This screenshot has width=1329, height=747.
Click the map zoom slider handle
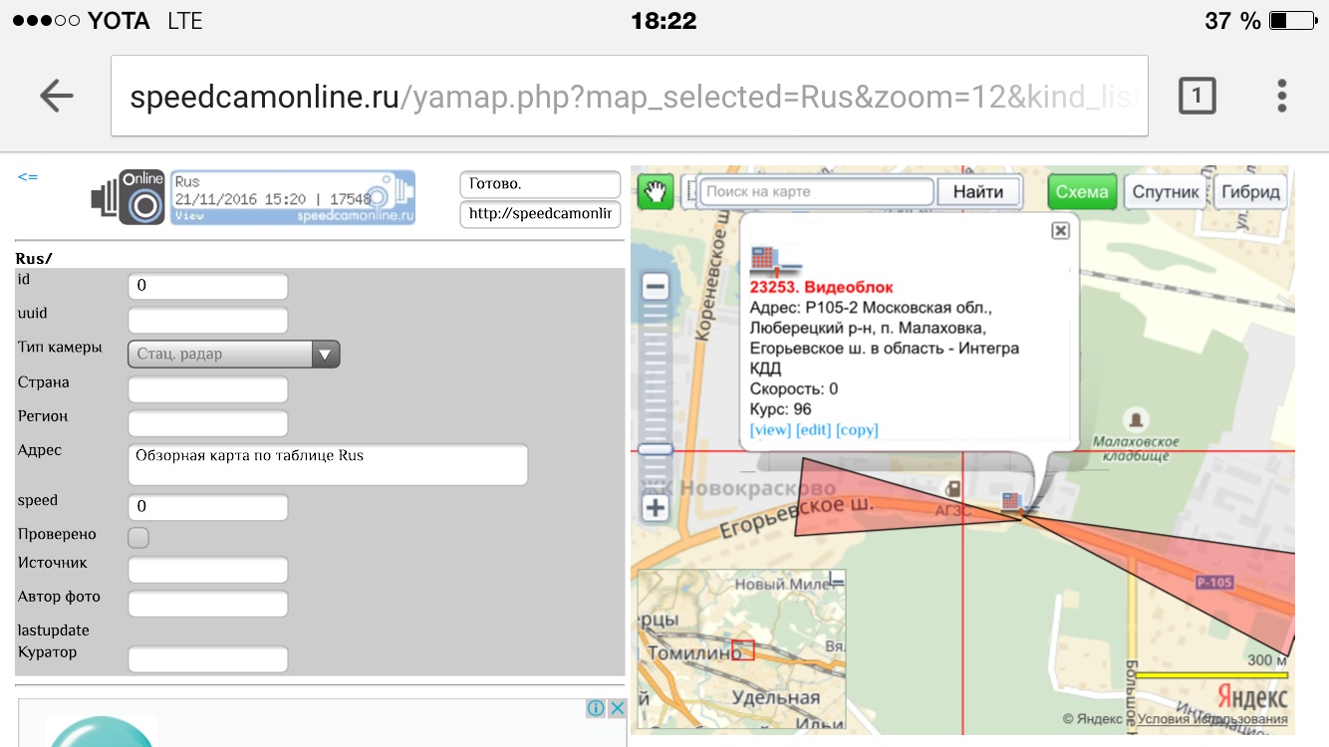point(655,450)
